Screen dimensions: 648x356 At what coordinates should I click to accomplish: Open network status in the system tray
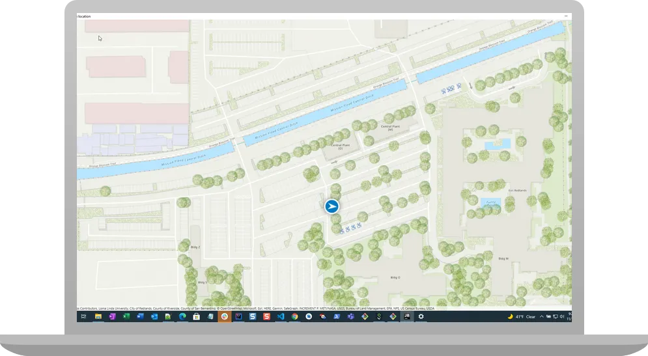click(556, 317)
